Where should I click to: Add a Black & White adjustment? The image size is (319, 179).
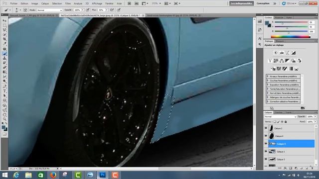pos(287,61)
